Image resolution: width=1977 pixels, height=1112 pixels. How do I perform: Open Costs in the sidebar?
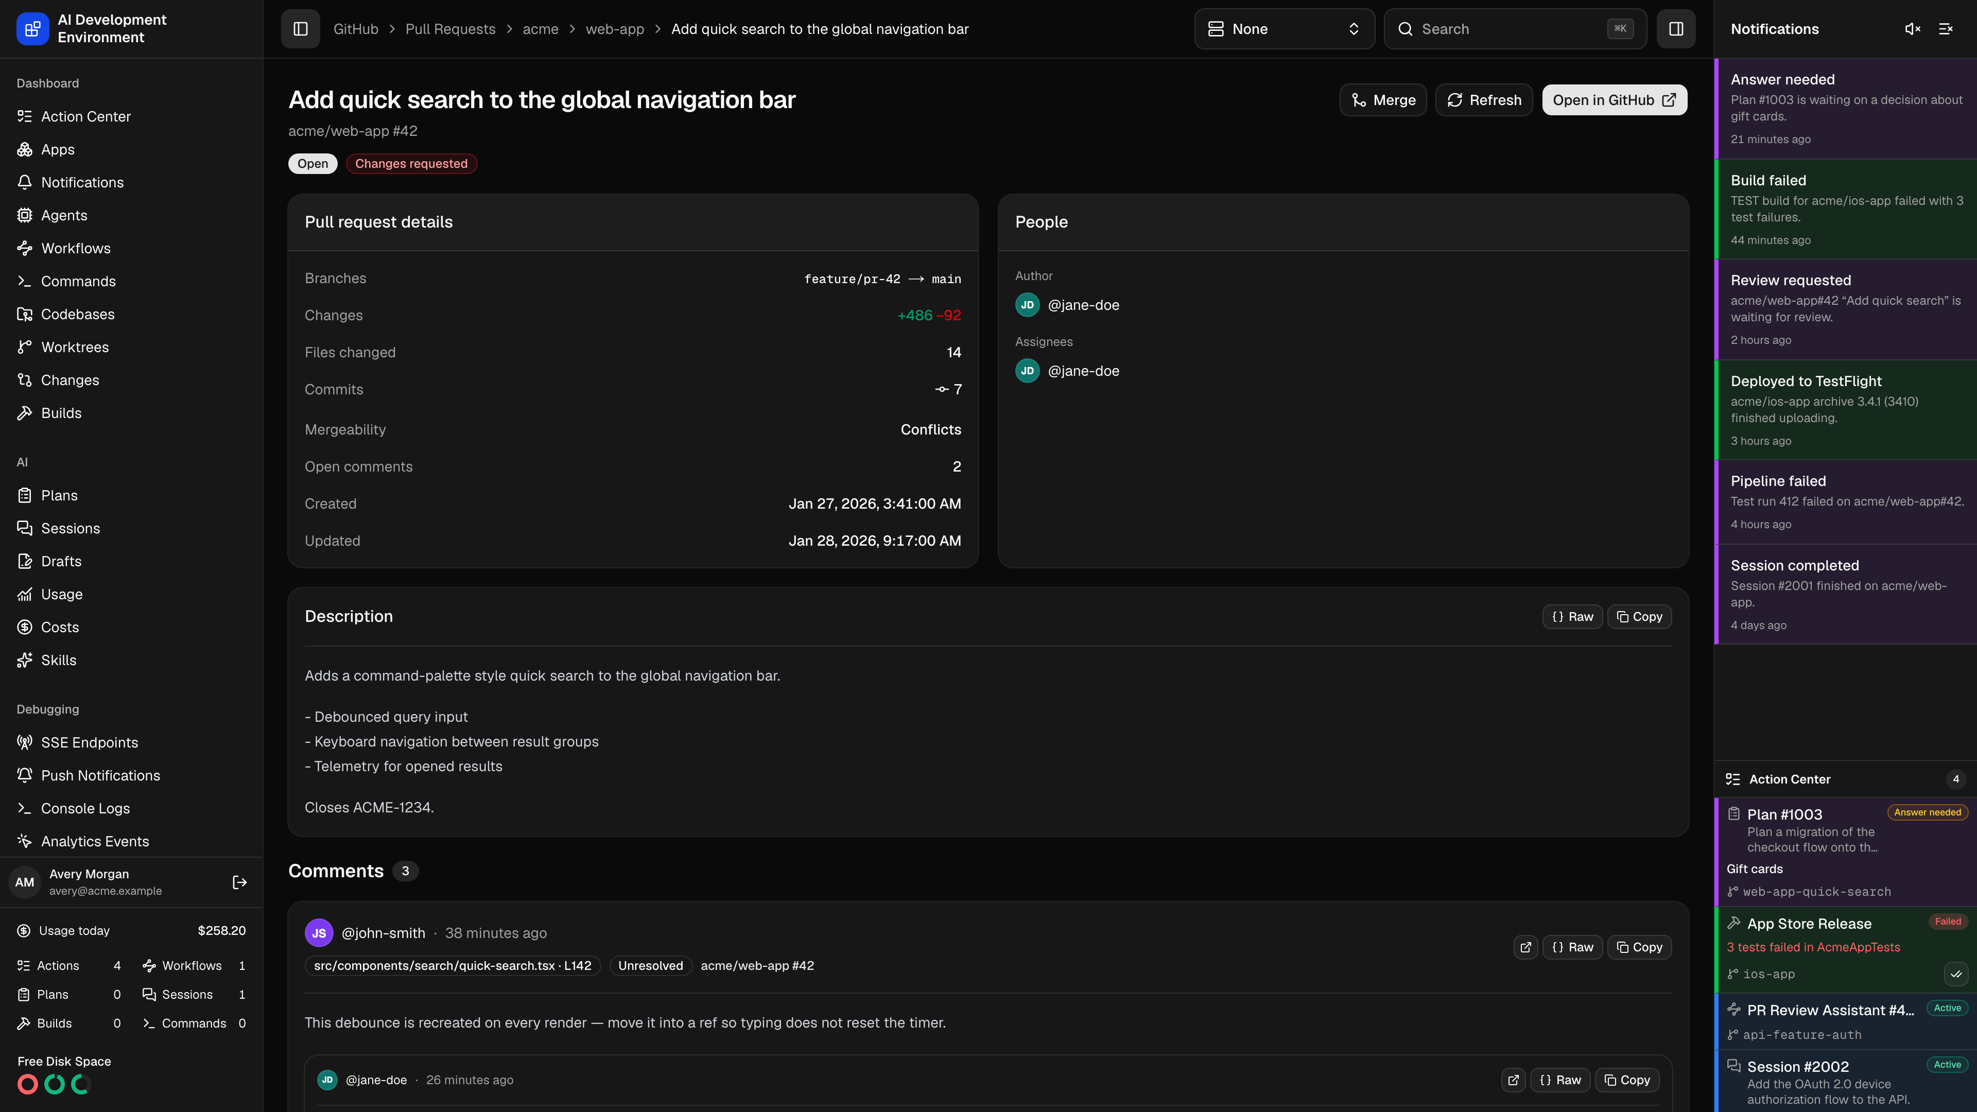click(x=131, y=628)
